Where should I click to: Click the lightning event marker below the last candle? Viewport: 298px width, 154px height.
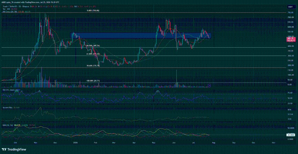coord(209,86)
